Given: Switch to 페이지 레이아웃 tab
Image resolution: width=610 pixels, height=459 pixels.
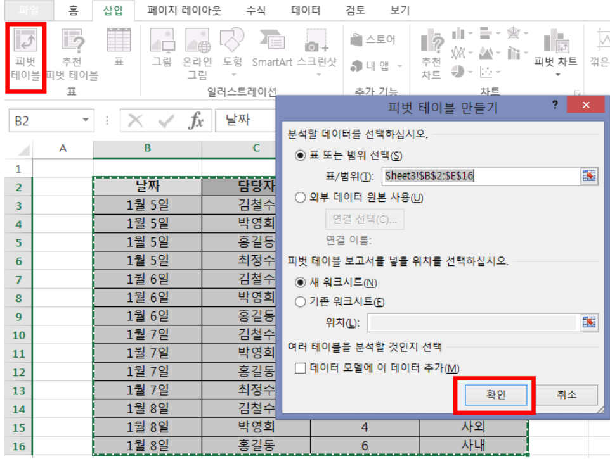Looking at the screenshot, I should tap(185, 11).
